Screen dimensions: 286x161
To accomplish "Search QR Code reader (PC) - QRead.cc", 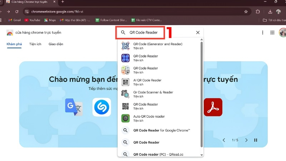I will [158, 155].
